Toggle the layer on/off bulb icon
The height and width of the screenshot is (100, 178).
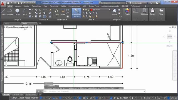(83, 10)
